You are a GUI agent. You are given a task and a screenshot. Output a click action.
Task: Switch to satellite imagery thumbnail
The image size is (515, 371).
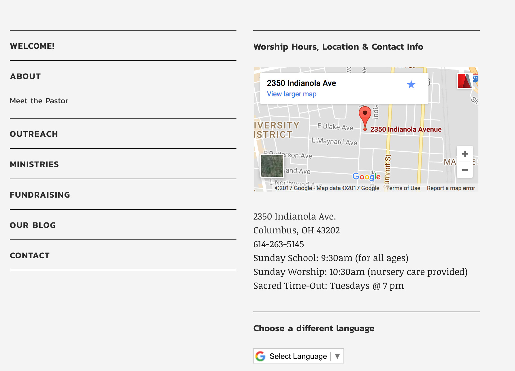[272, 166]
